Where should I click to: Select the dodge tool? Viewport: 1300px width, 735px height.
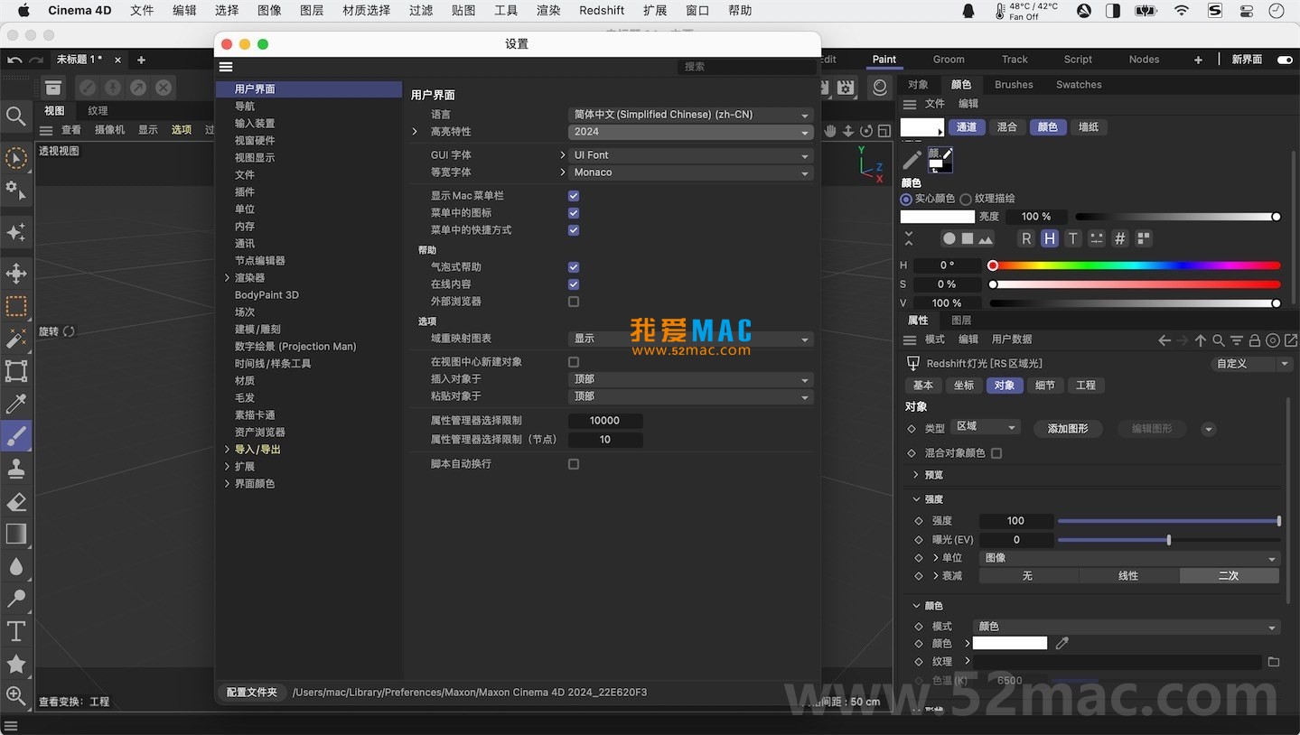pos(16,599)
